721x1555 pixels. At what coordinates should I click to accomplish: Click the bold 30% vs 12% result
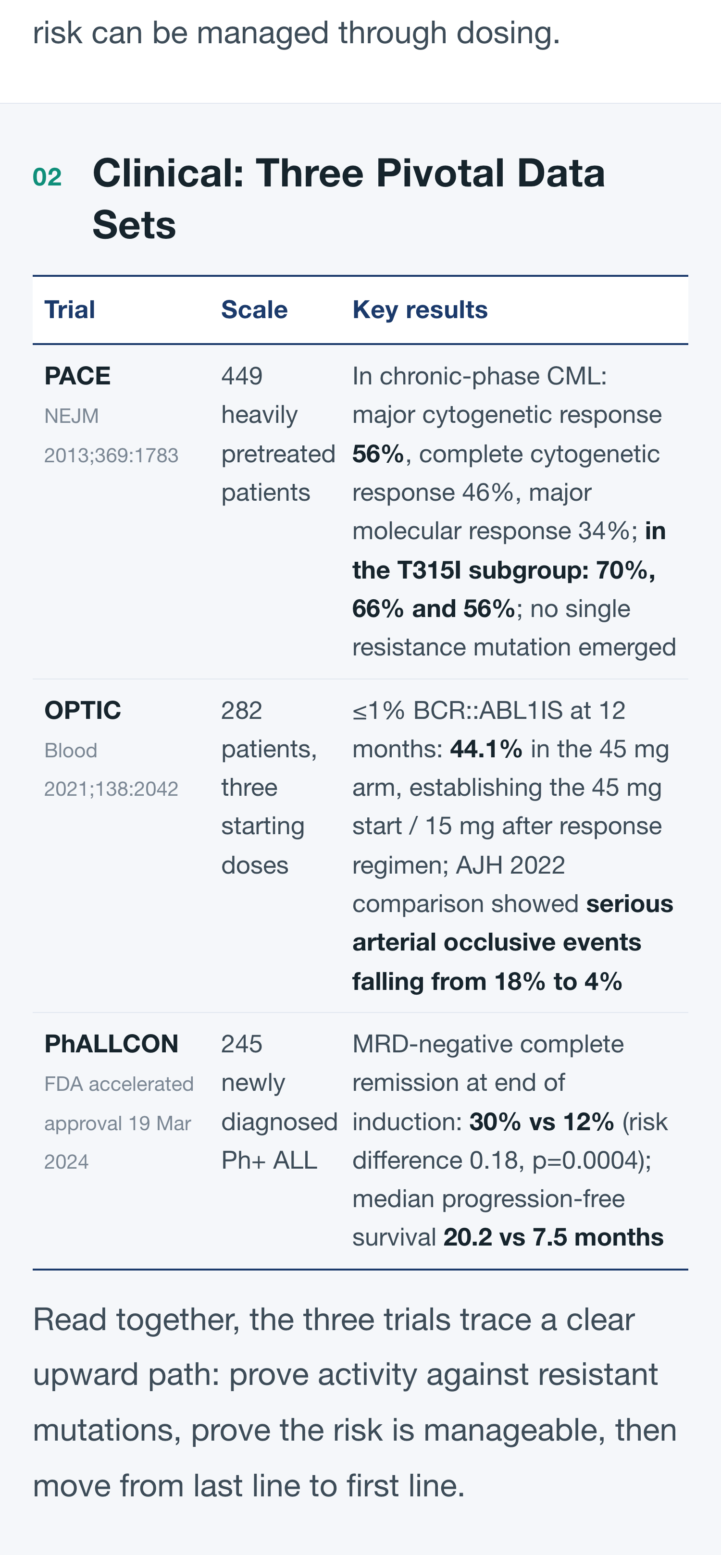pos(542,1122)
